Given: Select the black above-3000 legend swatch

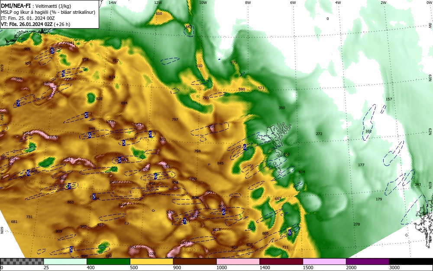Looking at the screenshot, I should (x=411, y=261).
